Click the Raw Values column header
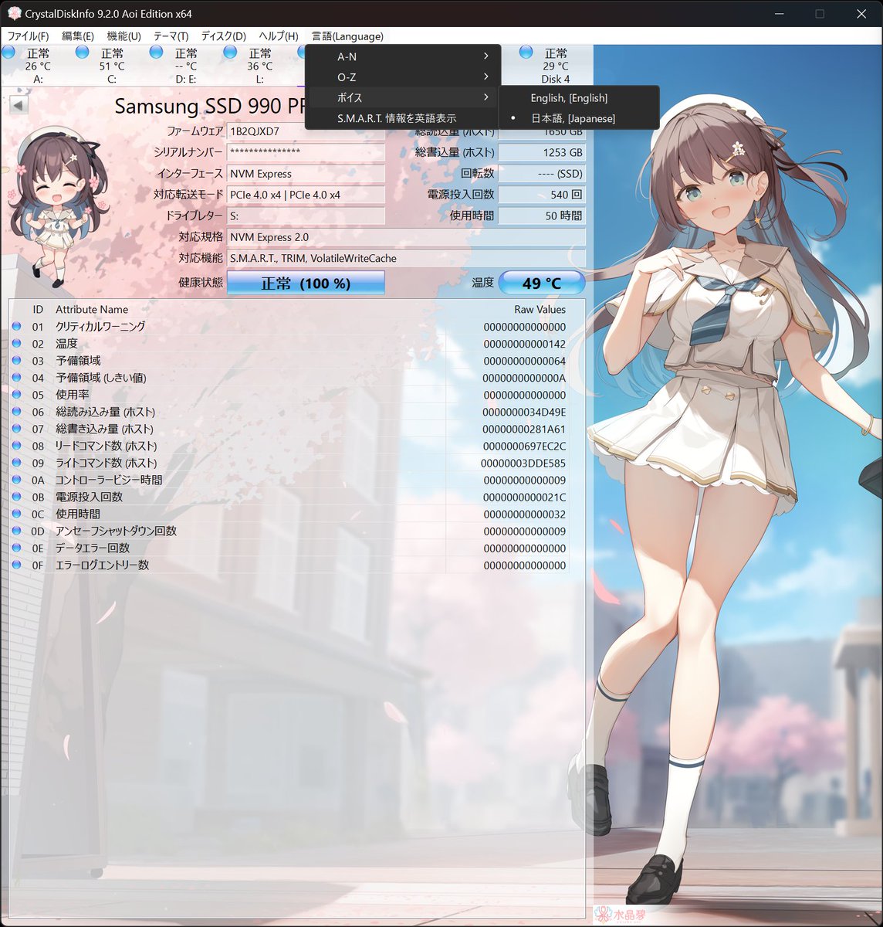The width and height of the screenshot is (883, 927). [x=540, y=309]
